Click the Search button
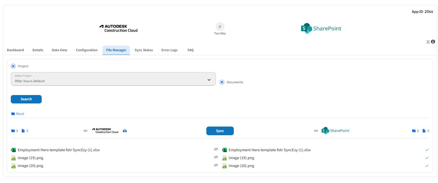438x183 pixels. [26, 99]
